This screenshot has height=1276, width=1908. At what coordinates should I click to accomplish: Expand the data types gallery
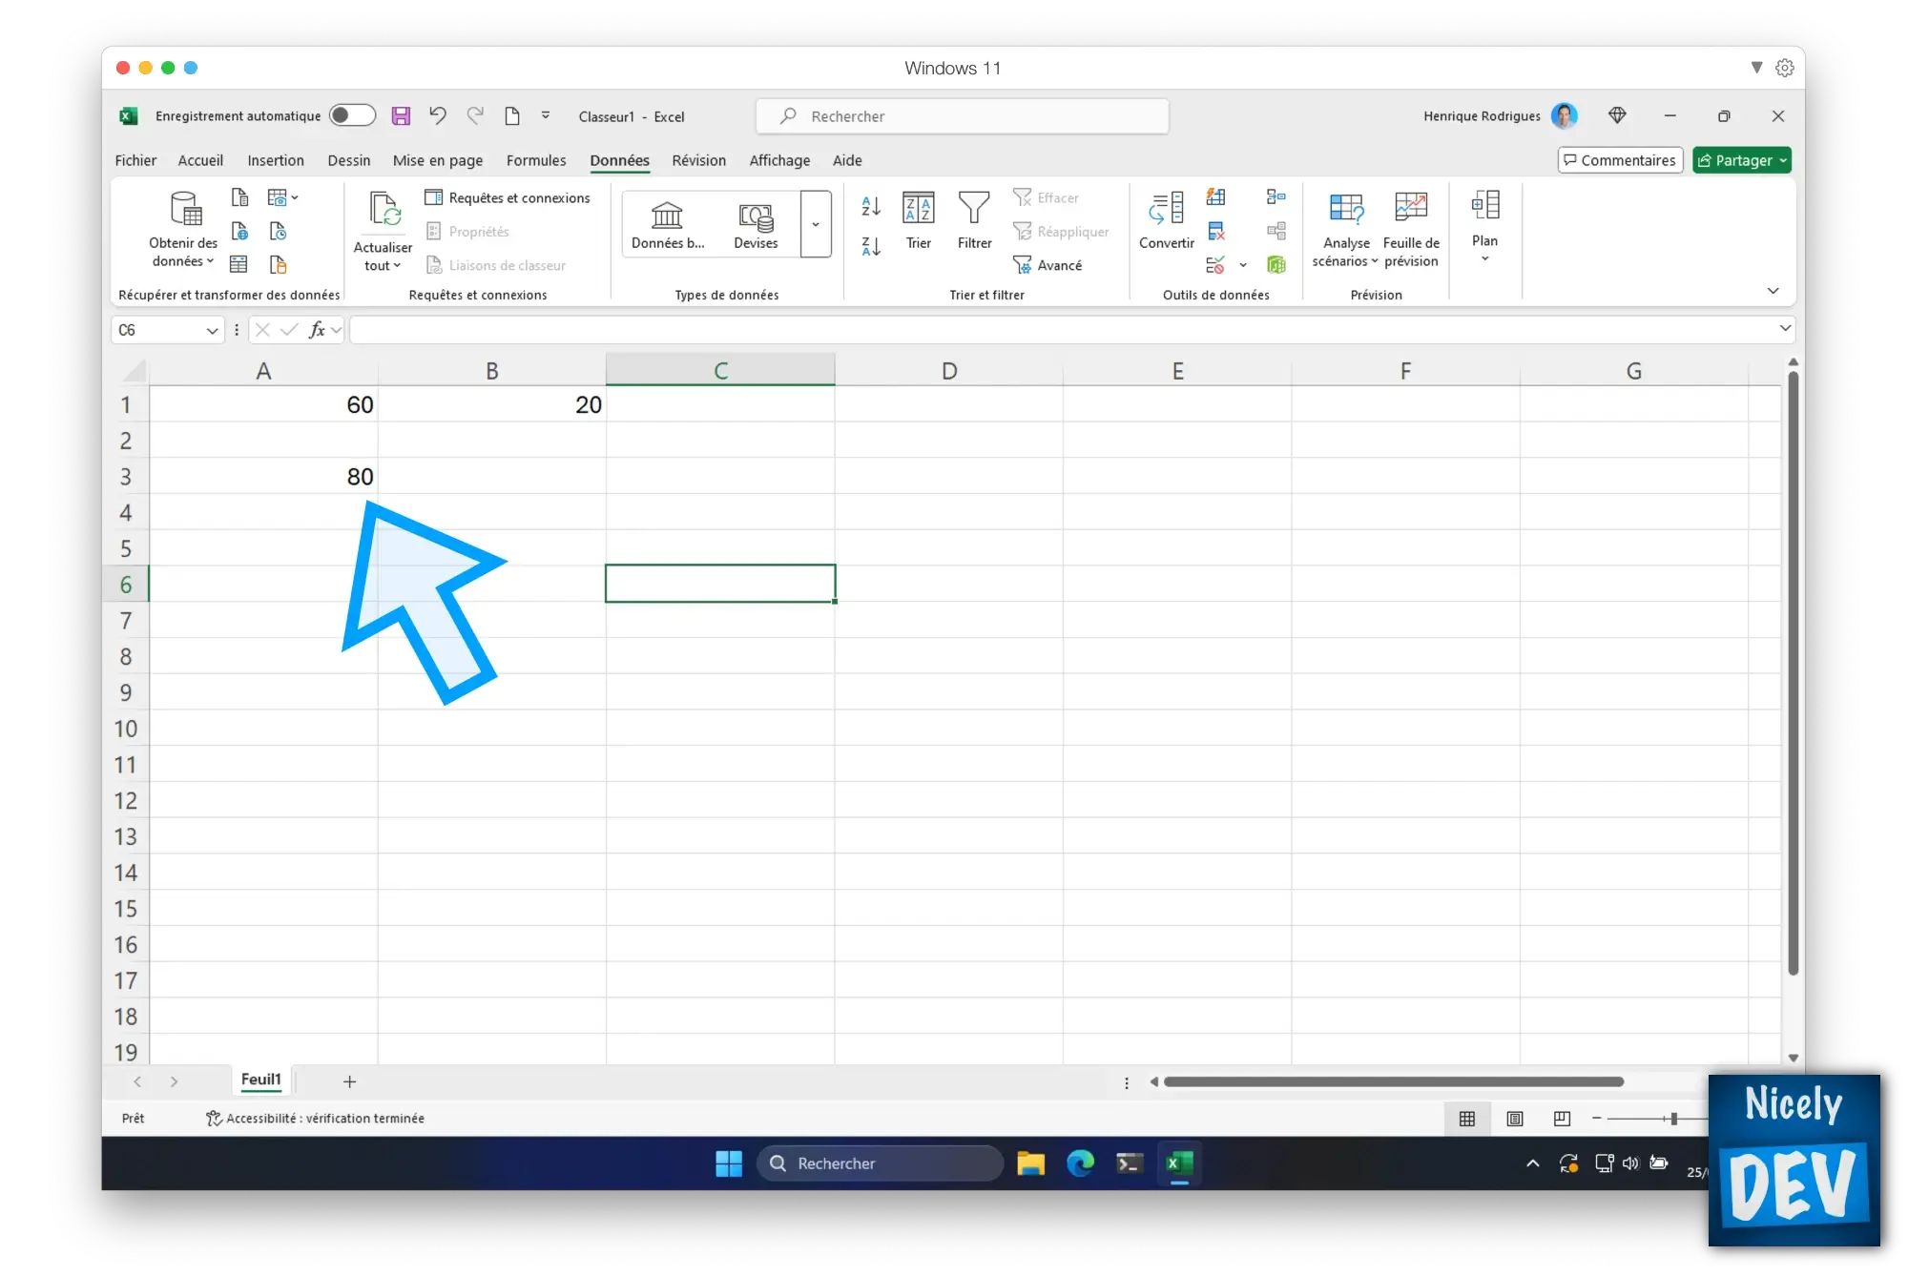(816, 224)
